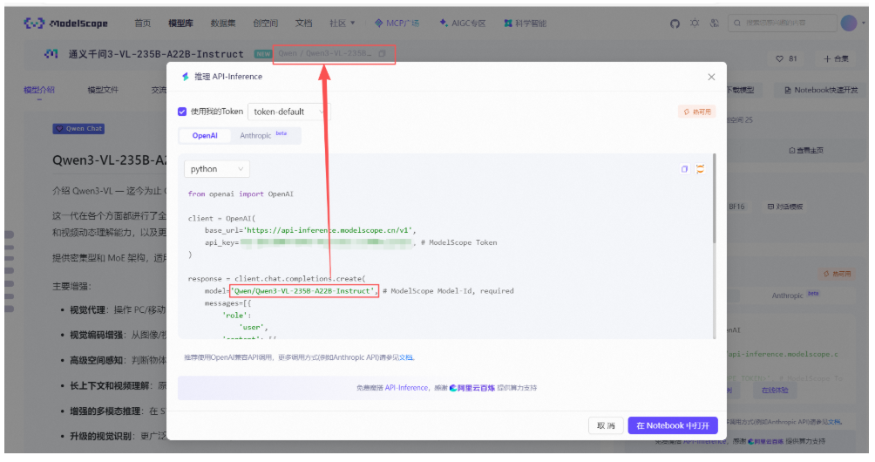Click the 可用 status badge in dialog
This screenshot has width=875, height=462.
tap(696, 112)
